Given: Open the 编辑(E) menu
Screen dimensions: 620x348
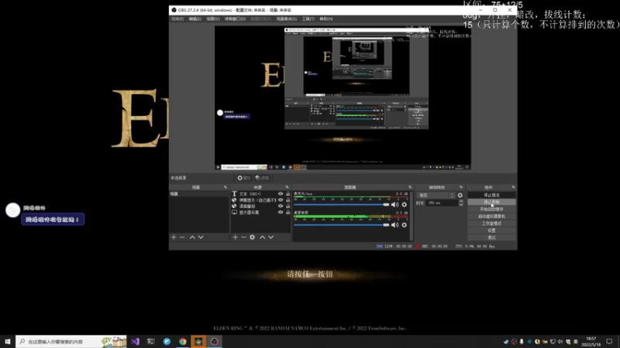Looking at the screenshot, I should (195, 19).
